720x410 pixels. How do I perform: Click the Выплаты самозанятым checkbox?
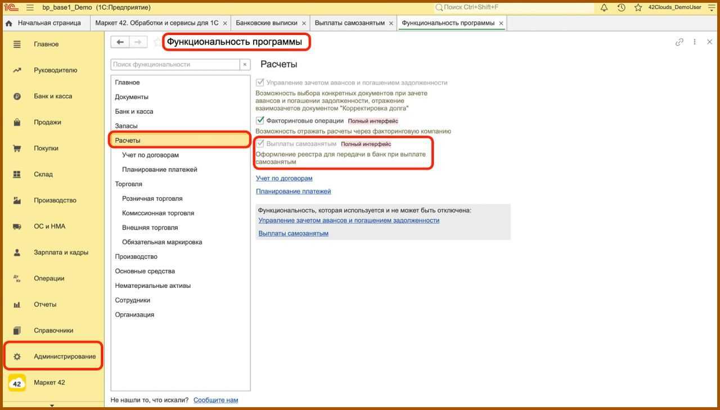260,143
